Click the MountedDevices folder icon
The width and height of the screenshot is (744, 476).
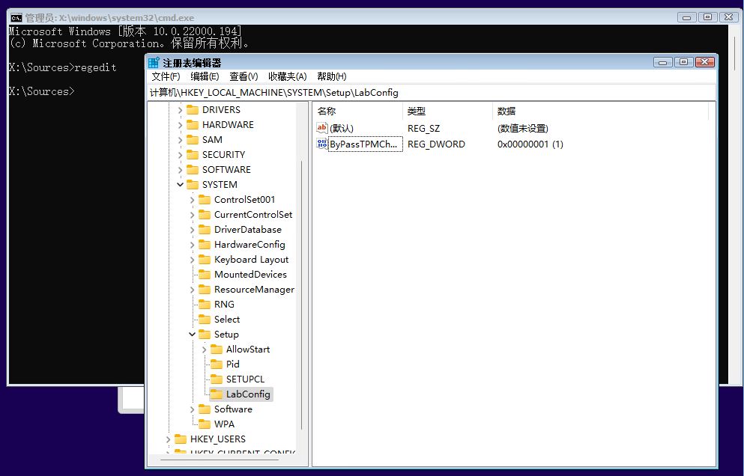coord(204,275)
